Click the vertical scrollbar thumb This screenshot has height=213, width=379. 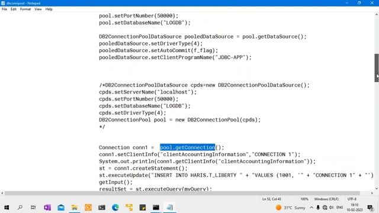point(377,68)
